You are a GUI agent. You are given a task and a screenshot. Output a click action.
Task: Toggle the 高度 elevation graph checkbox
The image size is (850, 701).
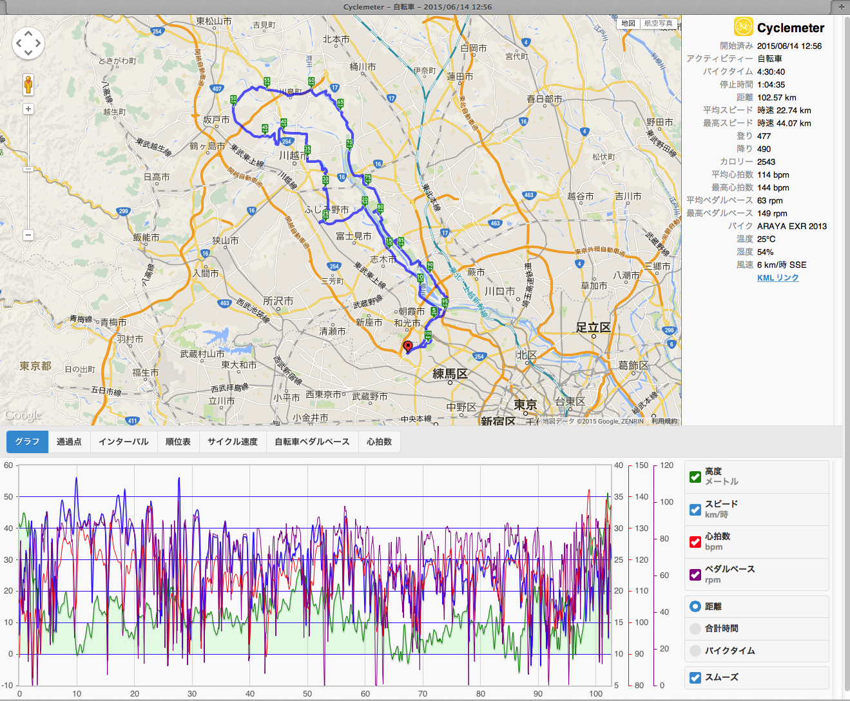click(695, 477)
